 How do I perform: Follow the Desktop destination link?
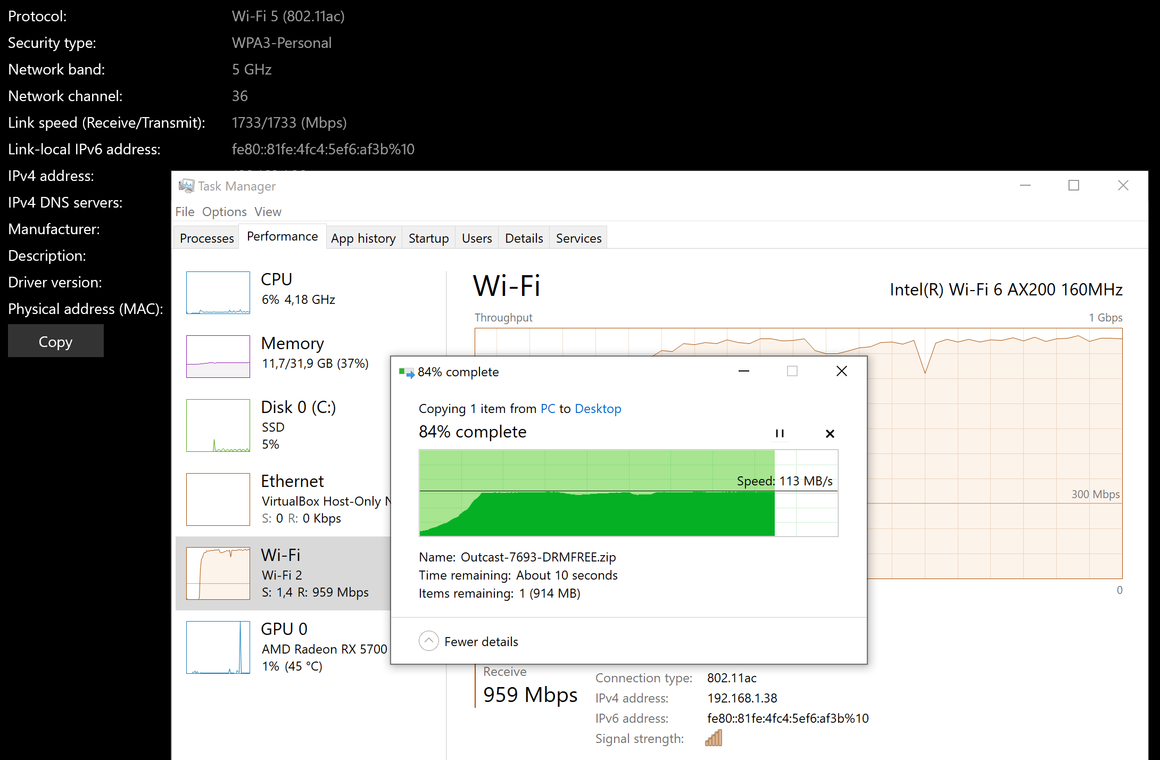click(x=598, y=409)
